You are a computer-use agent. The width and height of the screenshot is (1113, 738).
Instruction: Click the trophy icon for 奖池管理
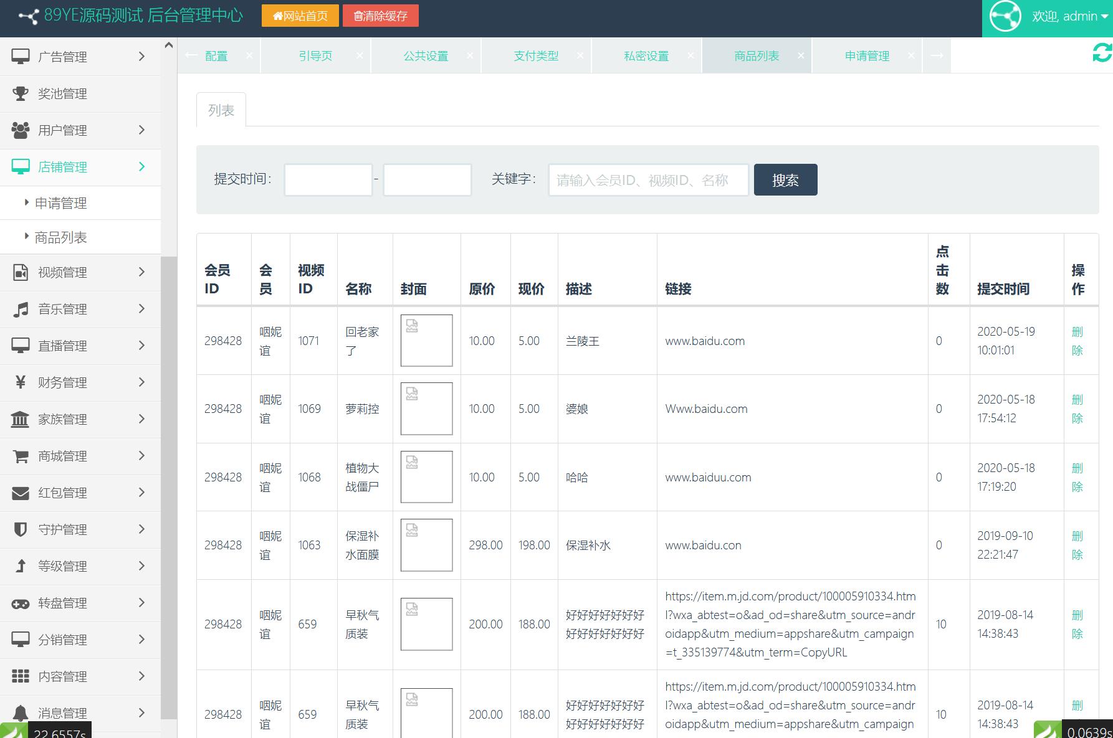(x=21, y=93)
